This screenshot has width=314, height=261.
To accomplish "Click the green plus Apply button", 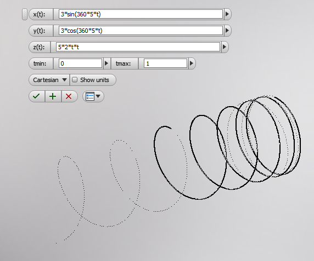I will pyautogui.click(x=53, y=96).
